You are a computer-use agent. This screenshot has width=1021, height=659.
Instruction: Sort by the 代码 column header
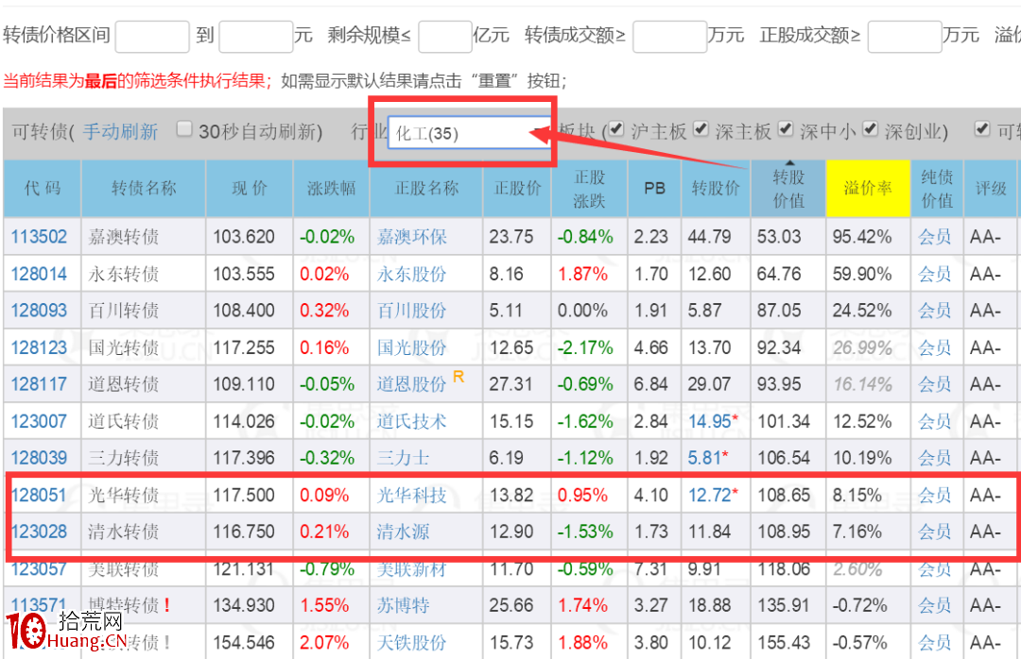click(x=43, y=189)
